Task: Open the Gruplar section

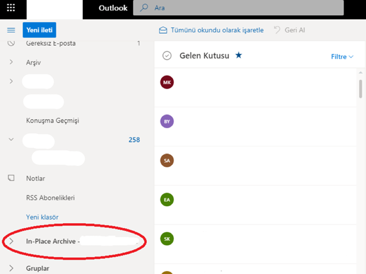Action: click(38, 269)
